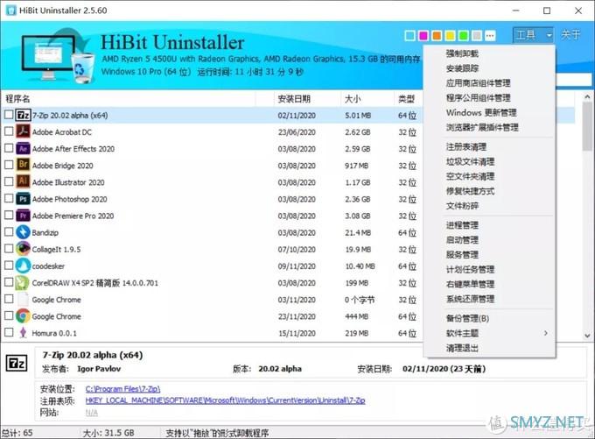Click the CollageIt 1.9.5 icon
The width and height of the screenshot is (595, 439).
coord(23,249)
